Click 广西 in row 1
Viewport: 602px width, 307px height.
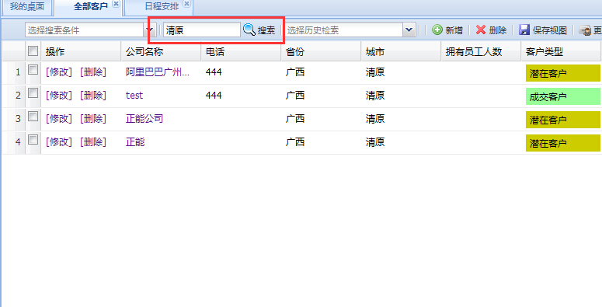(295, 72)
